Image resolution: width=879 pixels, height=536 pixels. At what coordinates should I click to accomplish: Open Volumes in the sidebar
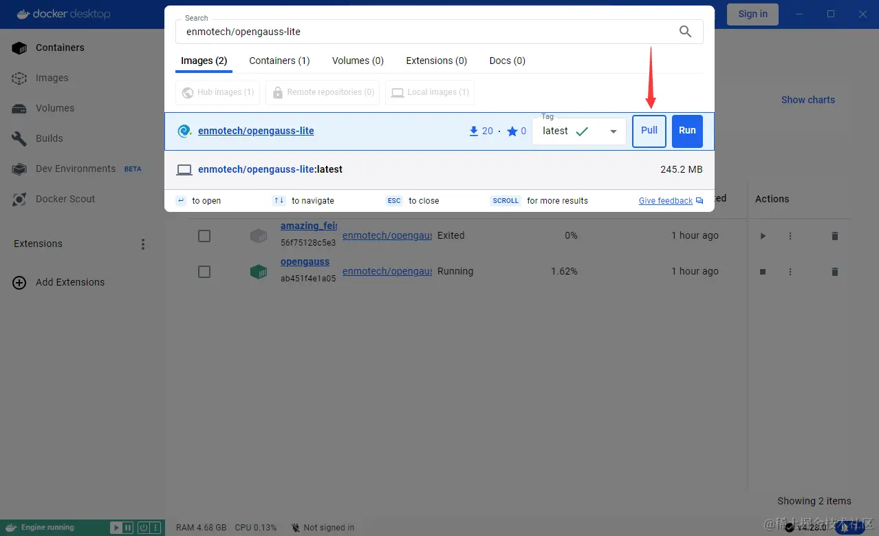click(83, 108)
